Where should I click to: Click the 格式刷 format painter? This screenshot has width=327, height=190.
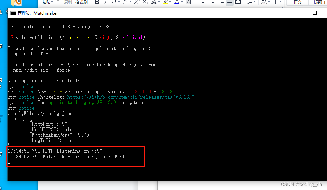point(81,2)
